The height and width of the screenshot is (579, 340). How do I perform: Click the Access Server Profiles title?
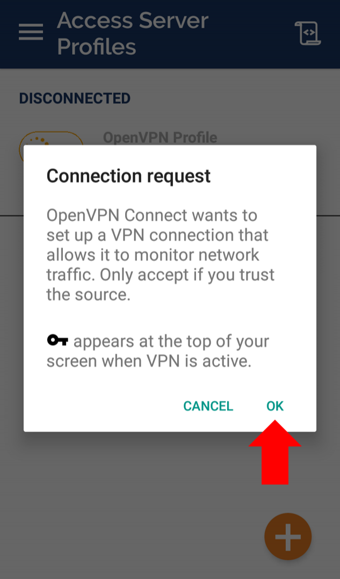coord(133,34)
